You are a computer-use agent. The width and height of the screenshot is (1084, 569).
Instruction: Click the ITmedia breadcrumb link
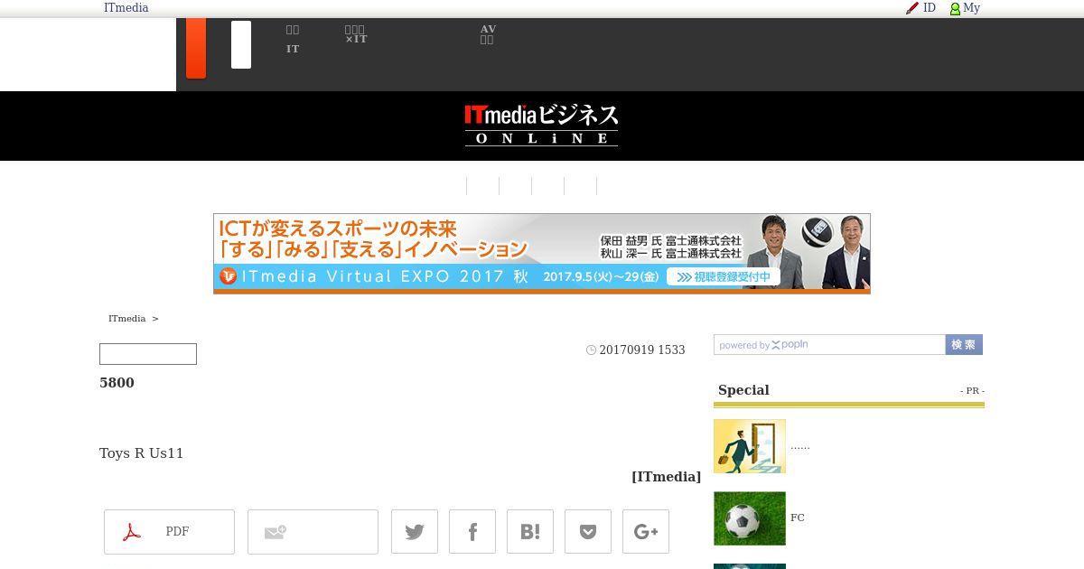(126, 318)
